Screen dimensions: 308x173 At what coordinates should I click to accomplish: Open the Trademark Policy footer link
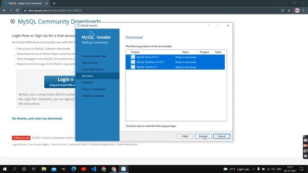pos(77,144)
